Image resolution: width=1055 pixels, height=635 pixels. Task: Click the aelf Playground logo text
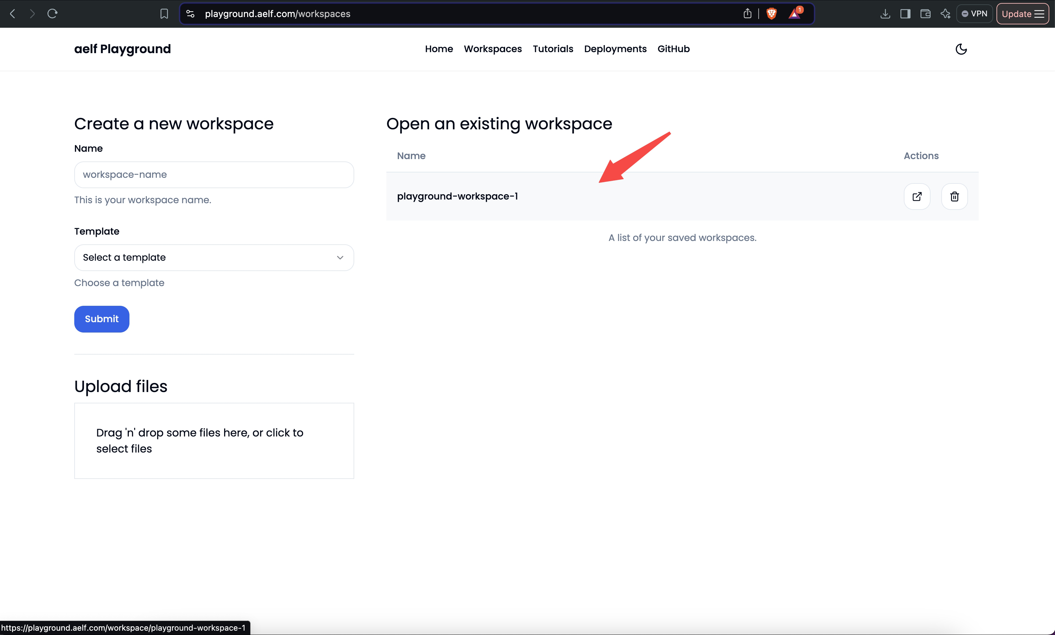(122, 49)
